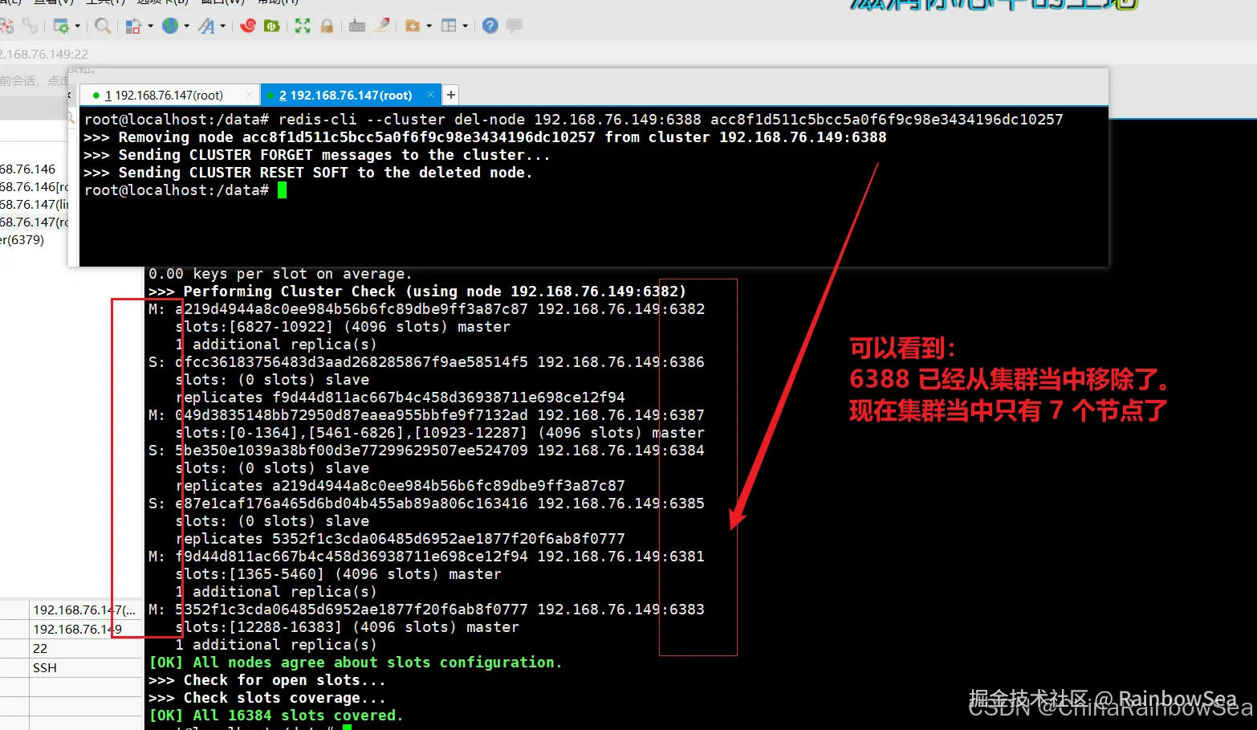1257x730 pixels.
Task: Select session 68.76.147(ro in the sidebar
Action: click(x=35, y=222)
